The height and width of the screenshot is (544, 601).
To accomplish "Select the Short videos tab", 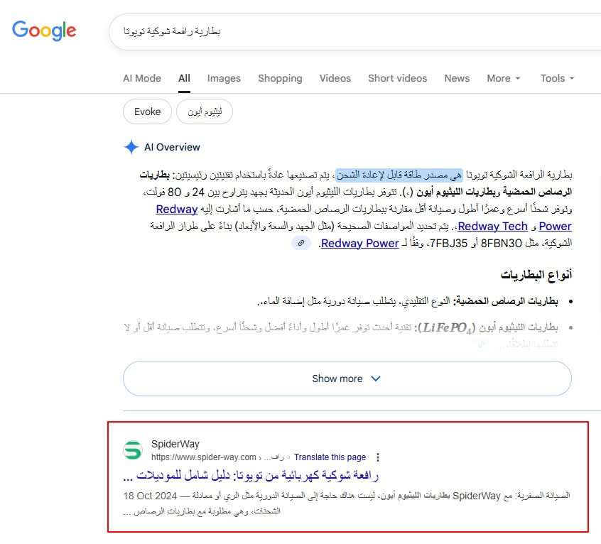I will [x=397, y=78].
